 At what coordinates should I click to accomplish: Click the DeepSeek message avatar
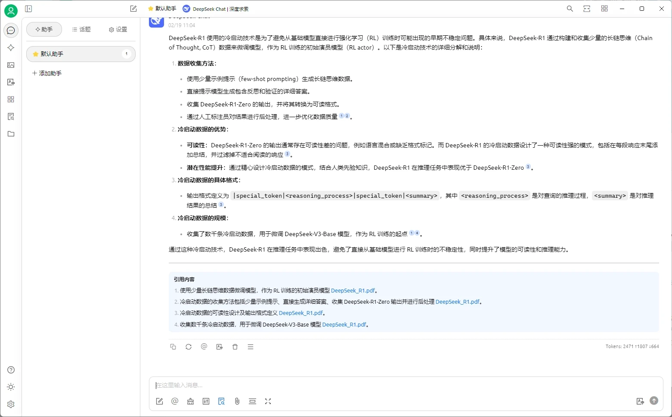[157, 21]
